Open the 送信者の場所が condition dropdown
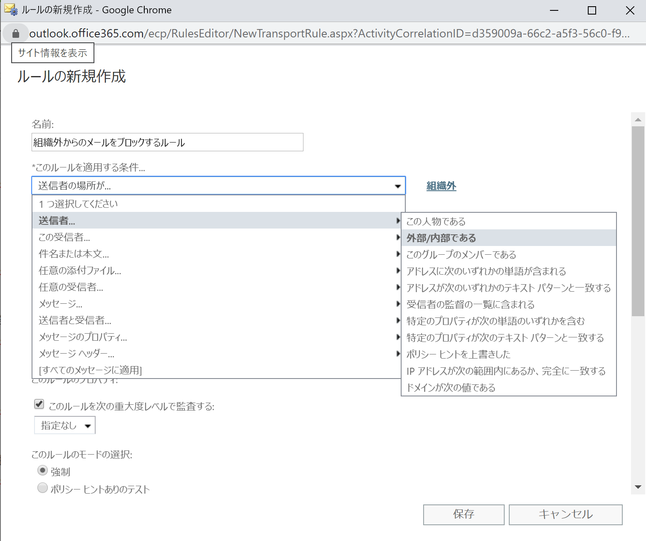Screen dimensions: 646x541 [x=218, y=186]
